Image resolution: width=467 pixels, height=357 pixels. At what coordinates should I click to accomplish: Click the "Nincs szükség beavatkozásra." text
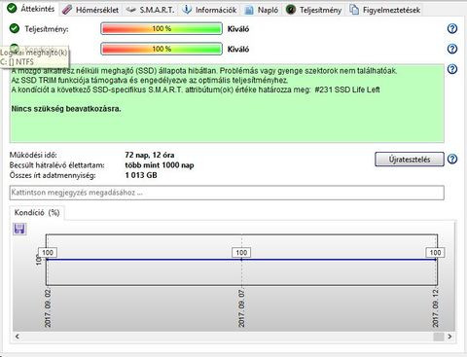[x=66, y=109]
